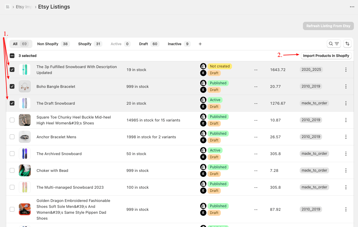Screen dimensions: 358x227
Task: Switch to the Draft tab
Action: pos(149,44)
